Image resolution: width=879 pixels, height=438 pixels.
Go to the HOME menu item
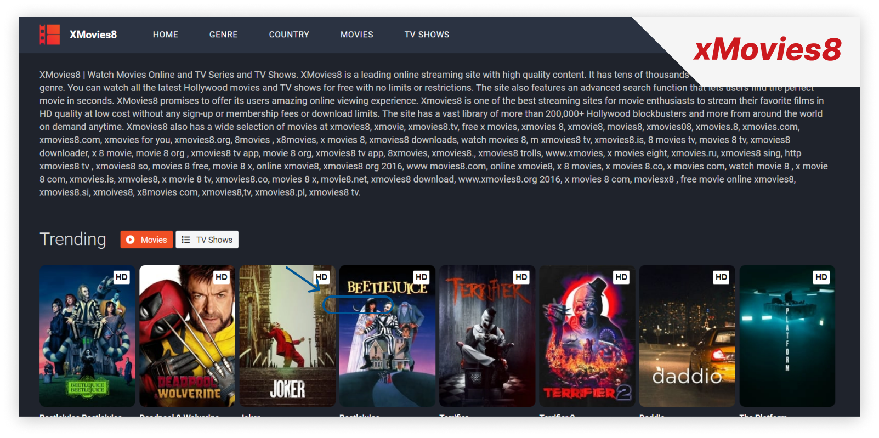click(166, 35)
